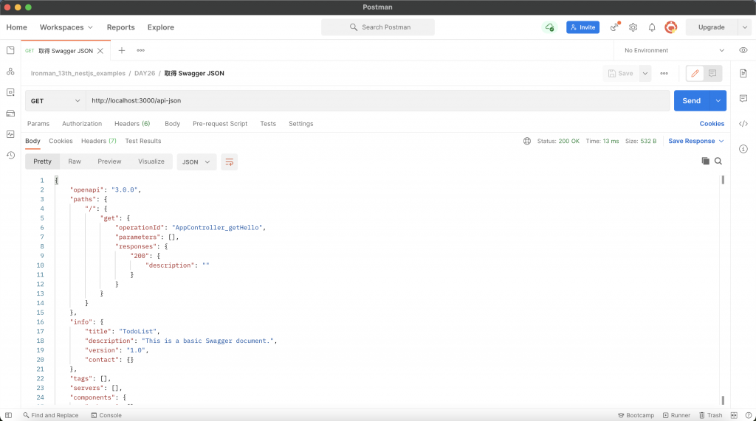Open the Pre-request Script tab
The width and height of the screenshot is (756, 421).
(x=220, y=124)
